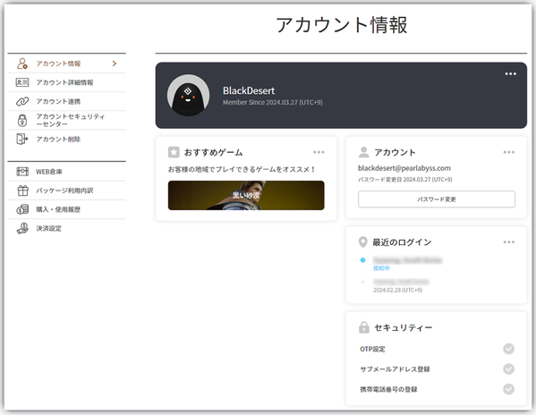Viewport: 536px width, 415px height.
Task: Click the 購入・使用履歴 coins icon
Action: pos(22,209)
